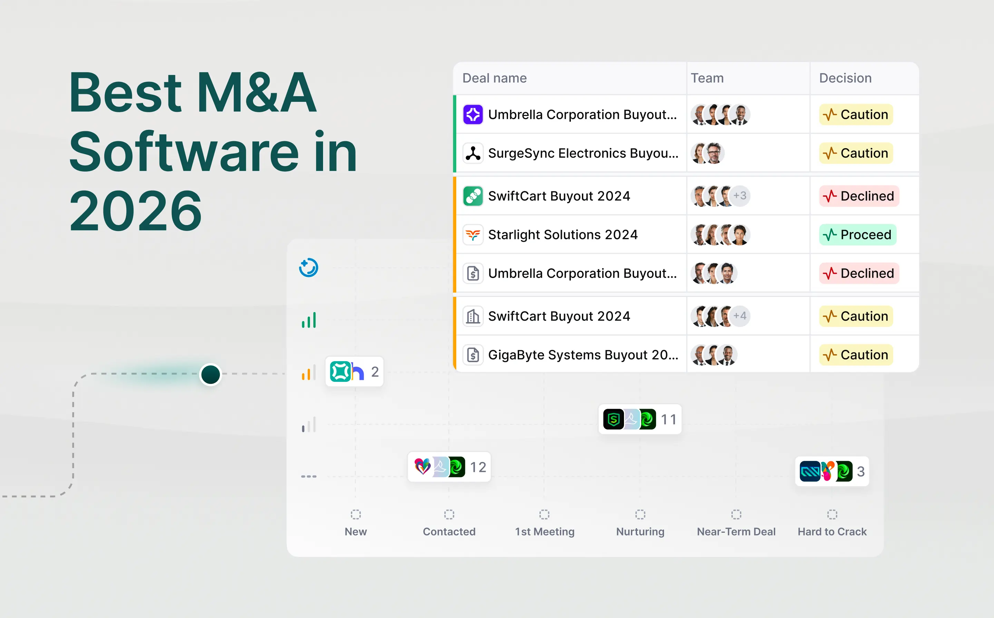994x618 pixels.
Task: Open the company logos card with count 11
Action: point(640,419)
